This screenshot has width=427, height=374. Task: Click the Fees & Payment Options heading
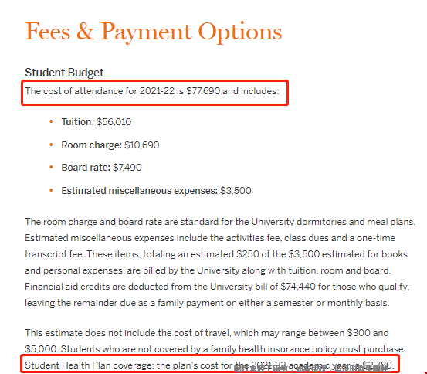[x=154, y=32]
